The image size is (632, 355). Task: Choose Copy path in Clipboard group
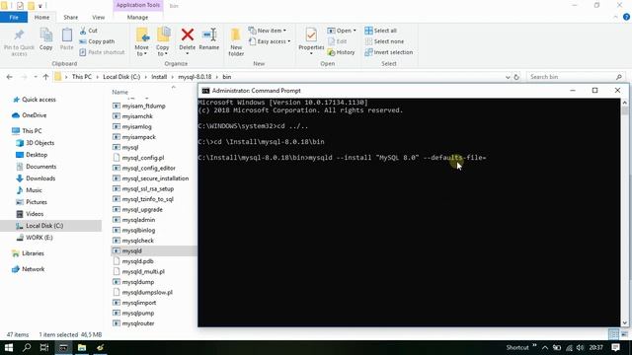click(97, 41)
